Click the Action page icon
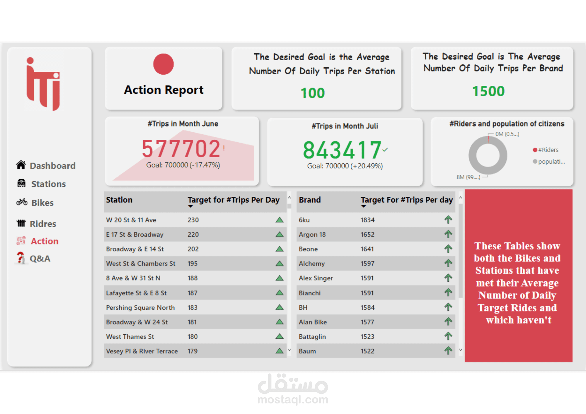This screenshot has width=586, height=414. pos(21,241)
